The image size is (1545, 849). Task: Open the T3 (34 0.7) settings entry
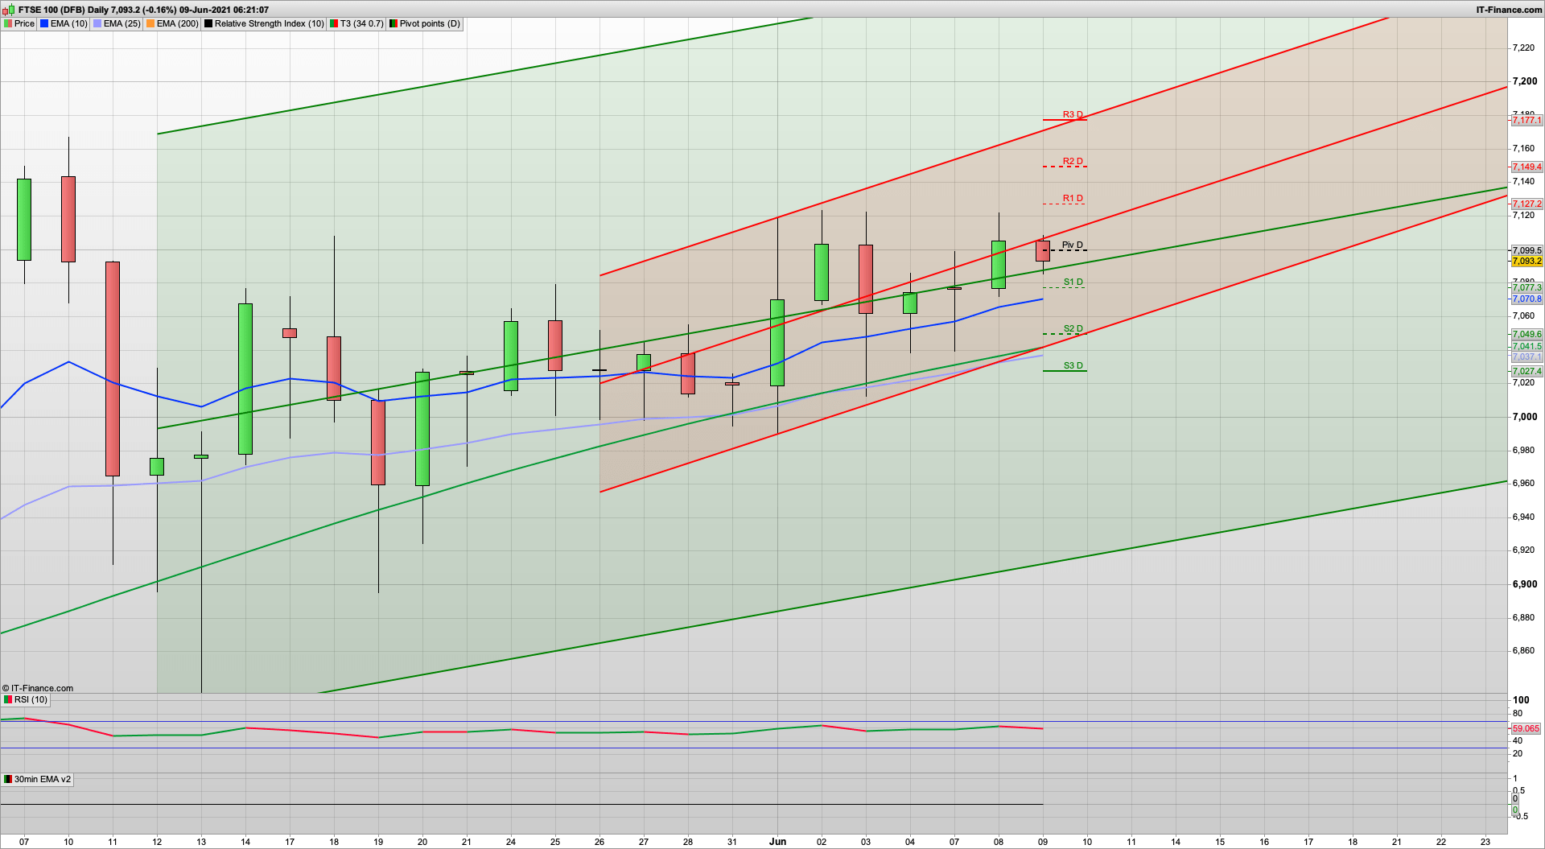(356, 23)
